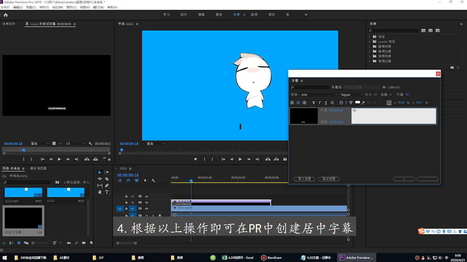Viewport: 467px width, 262px height.
Task: Open source monitor zoom dropdown
Action: 40,144
